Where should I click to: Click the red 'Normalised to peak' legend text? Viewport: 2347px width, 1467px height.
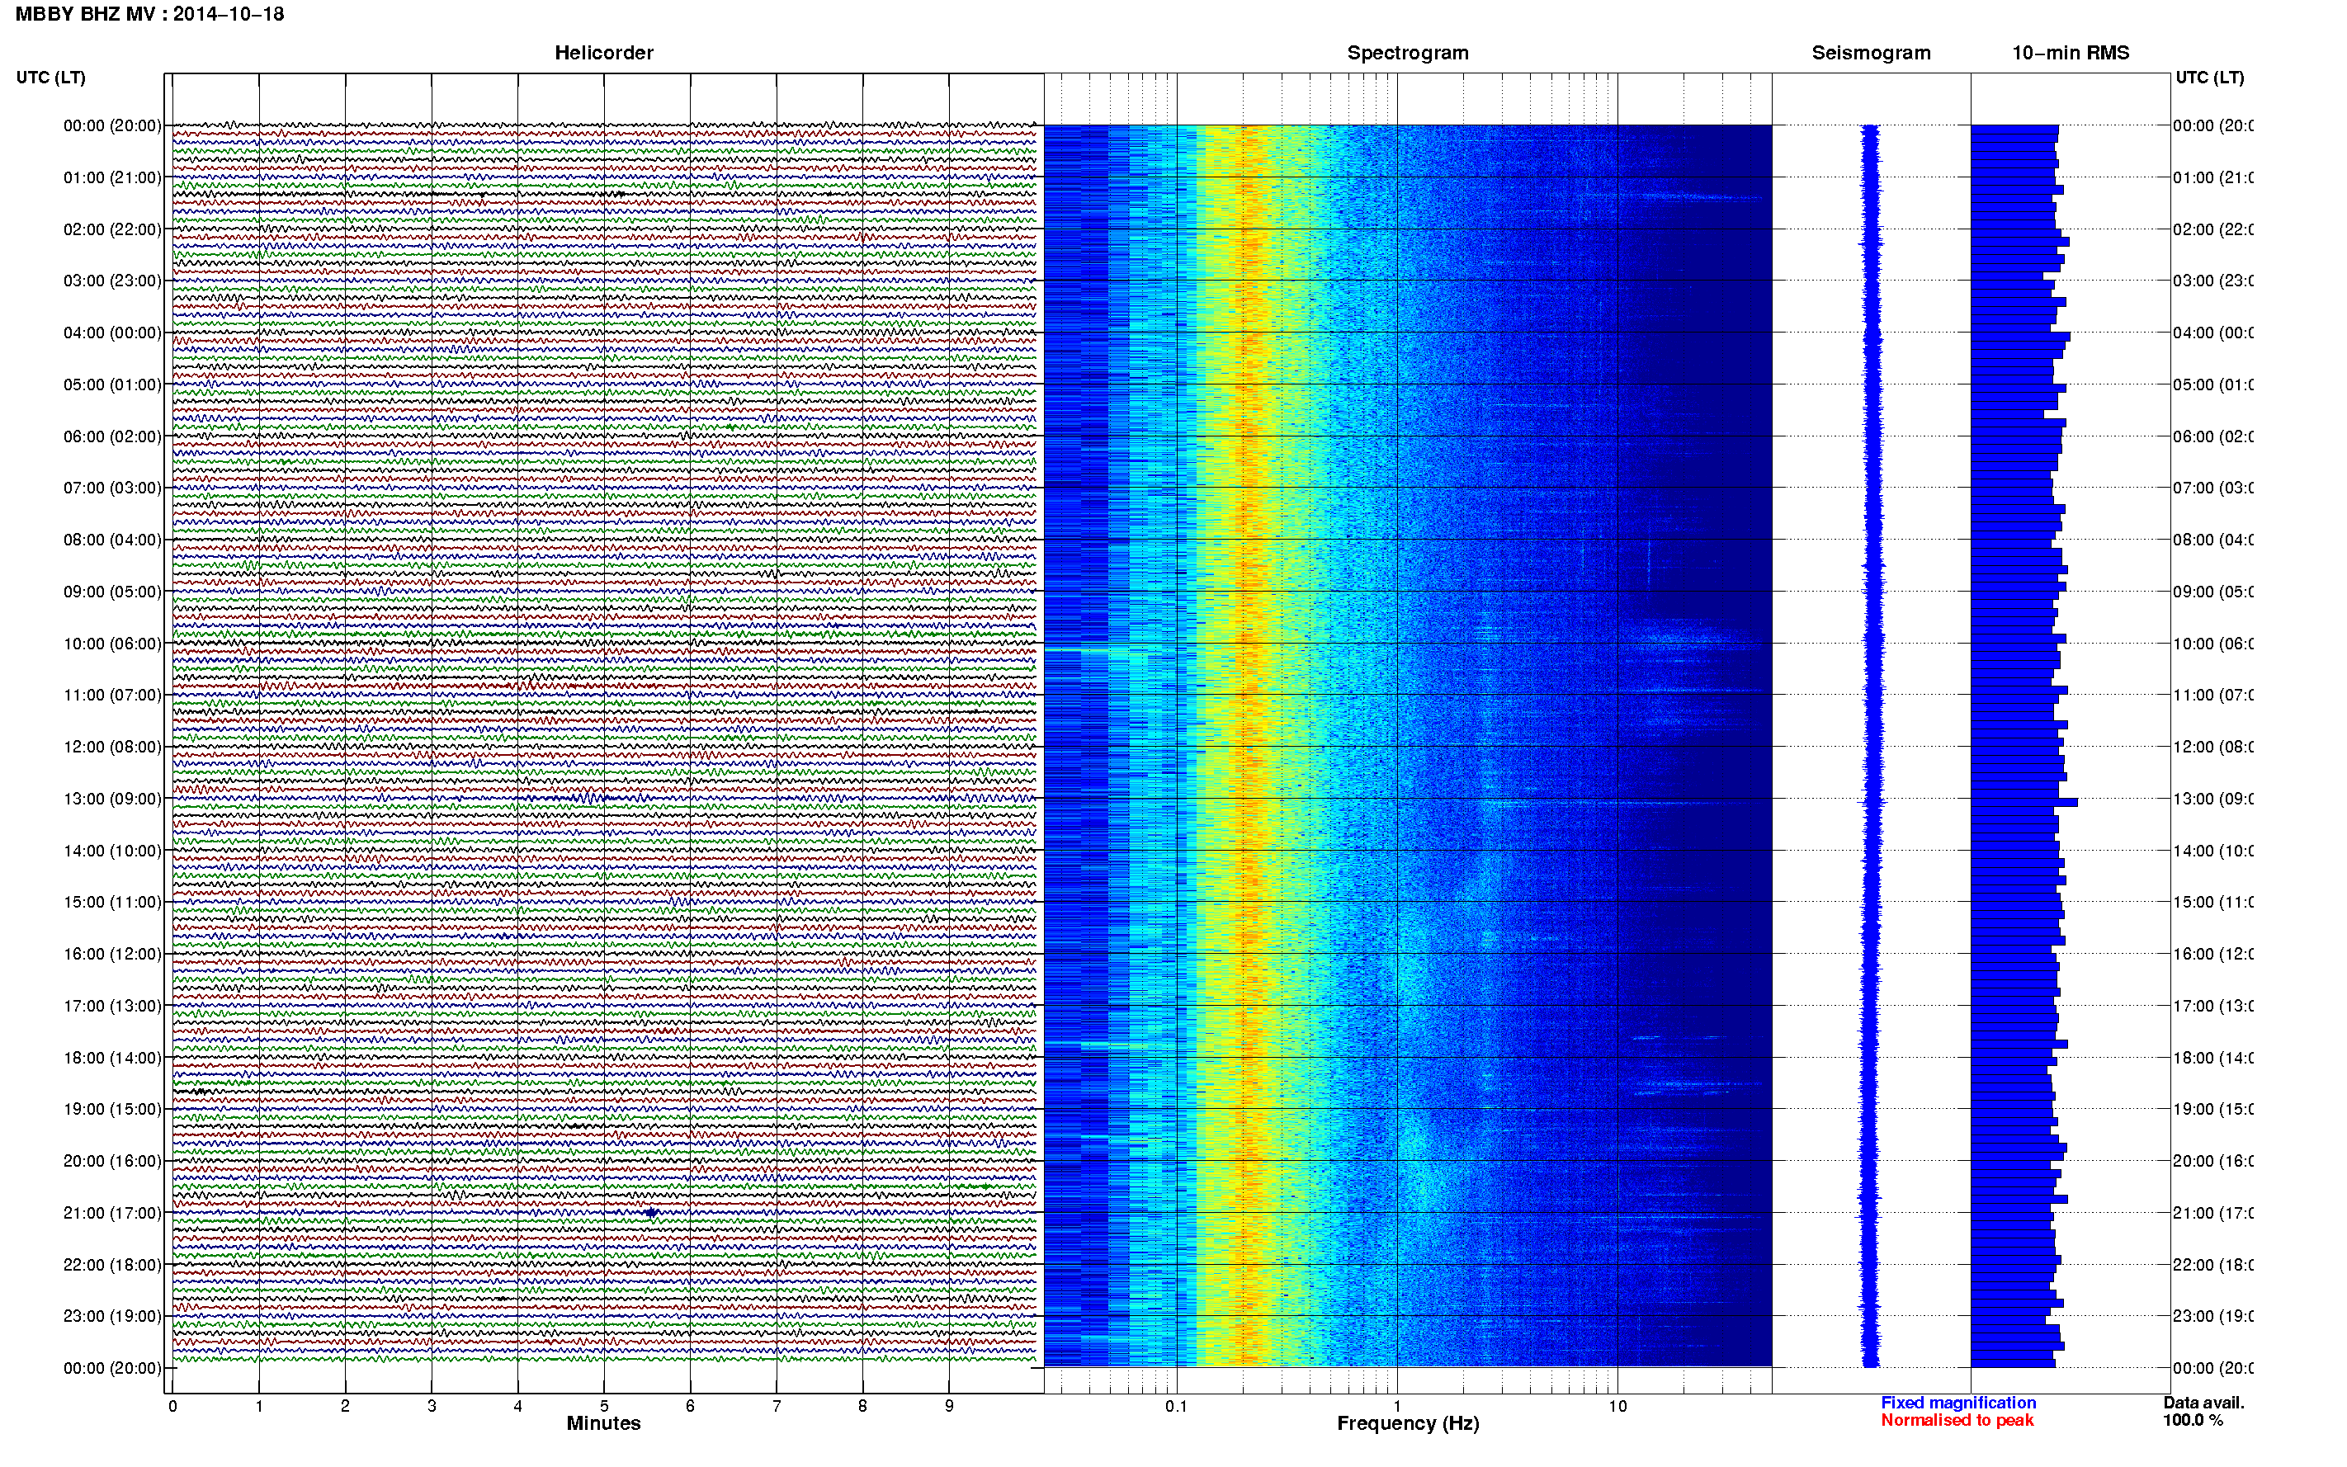pyautogui.click(x=1957, y=1421)
